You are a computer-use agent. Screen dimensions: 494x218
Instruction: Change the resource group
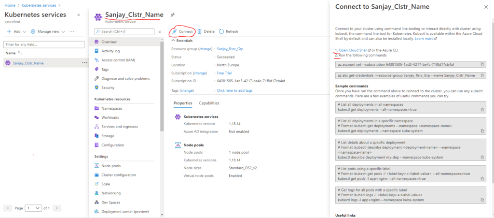205,49
